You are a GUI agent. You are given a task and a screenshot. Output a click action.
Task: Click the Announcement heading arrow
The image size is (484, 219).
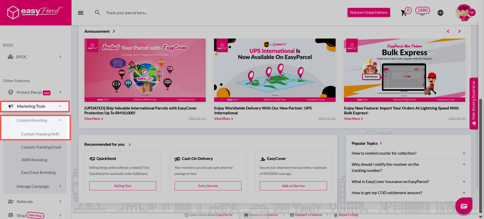[x=114, y=31]
